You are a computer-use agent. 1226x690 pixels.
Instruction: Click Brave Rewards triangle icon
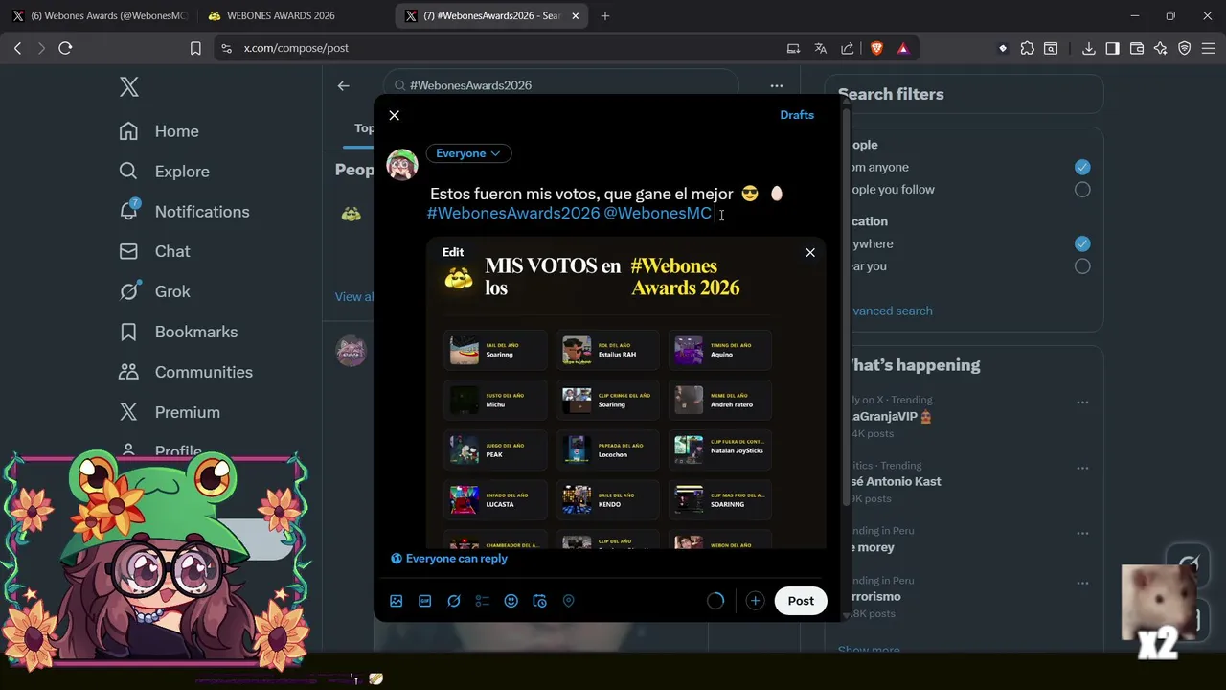pos(903,48)
